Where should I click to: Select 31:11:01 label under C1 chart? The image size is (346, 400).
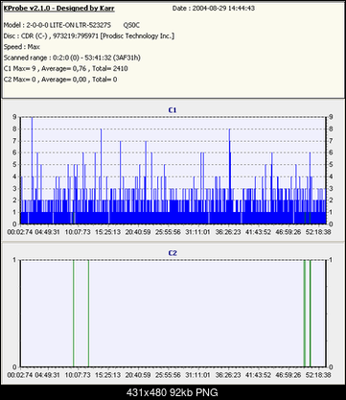(197, 232)
